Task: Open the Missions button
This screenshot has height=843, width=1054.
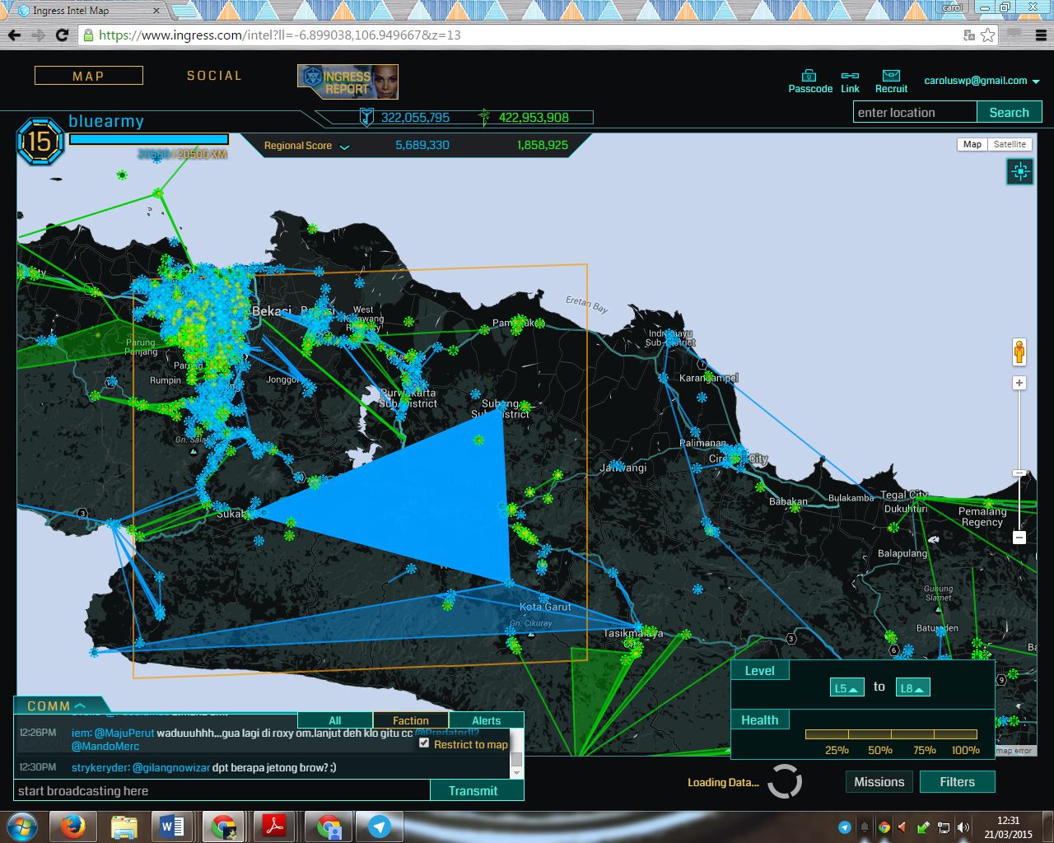Action: click(x=879, y=782)
